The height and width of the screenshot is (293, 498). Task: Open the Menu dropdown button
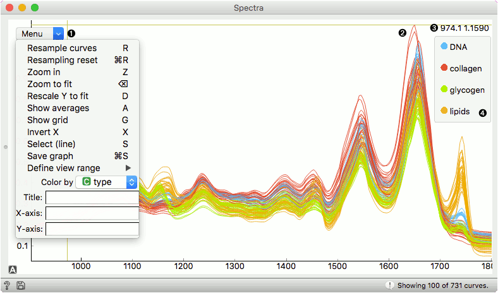point(40,33)
